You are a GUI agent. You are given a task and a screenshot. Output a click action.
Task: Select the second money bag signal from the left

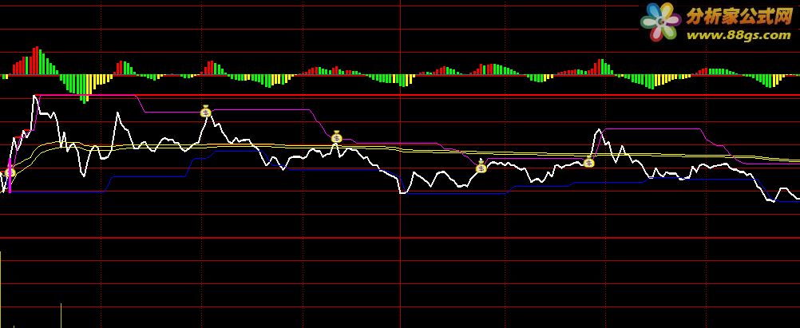coord(206,111)
